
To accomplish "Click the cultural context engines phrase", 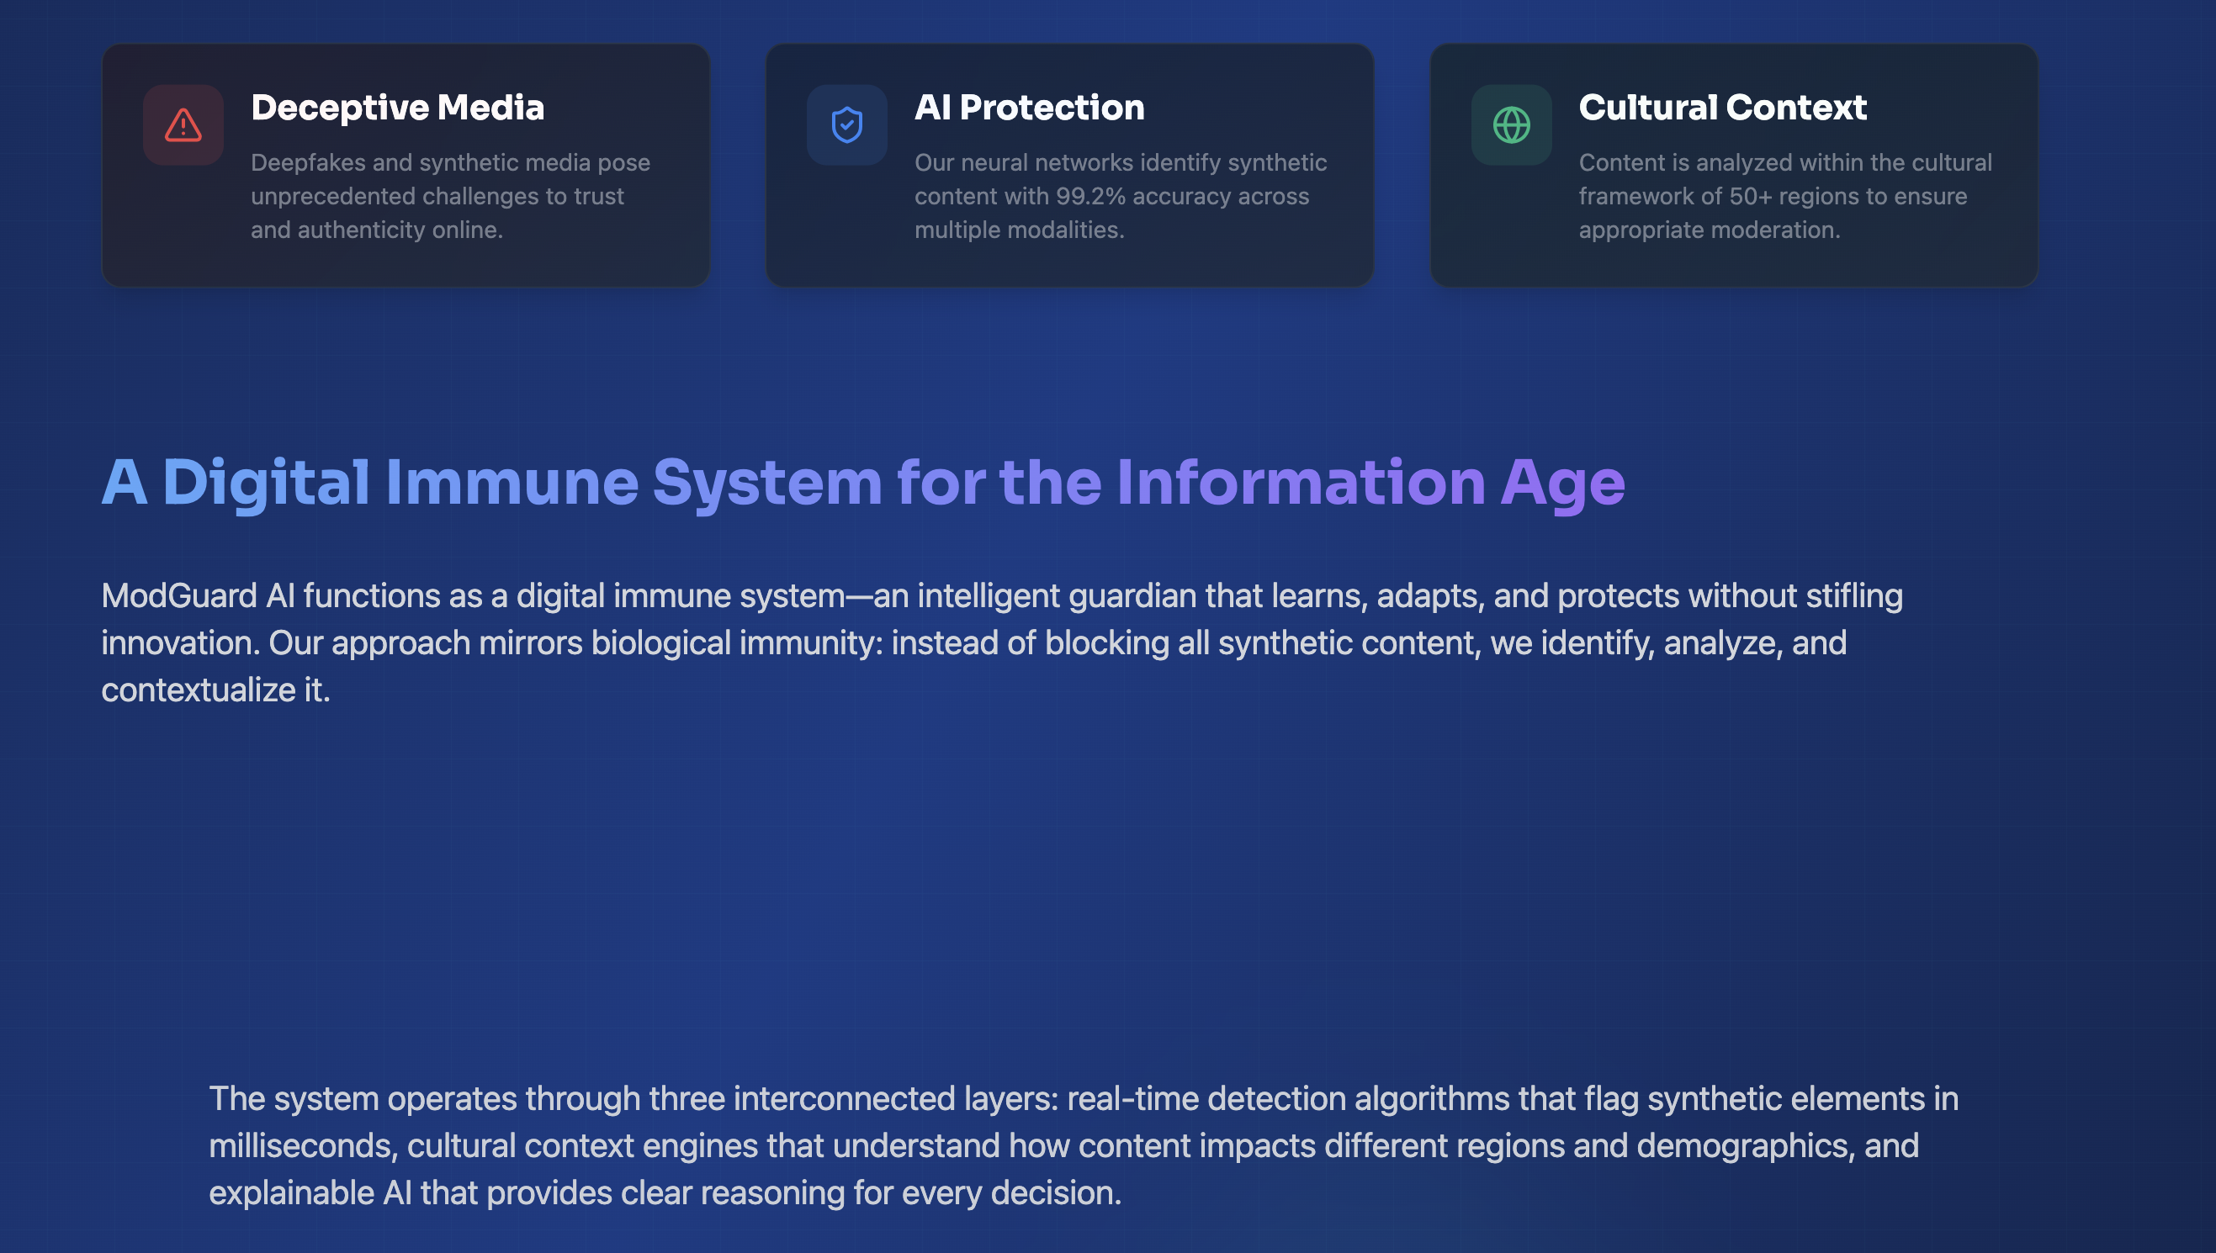I will tap(582, 1146).
